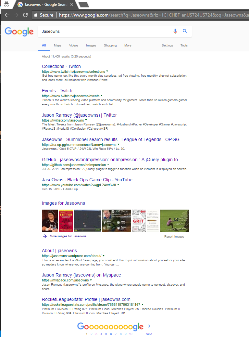Viewport: 249px width, 337px height.
Task: Switch to the Images tab
Action: coord(91,45)
